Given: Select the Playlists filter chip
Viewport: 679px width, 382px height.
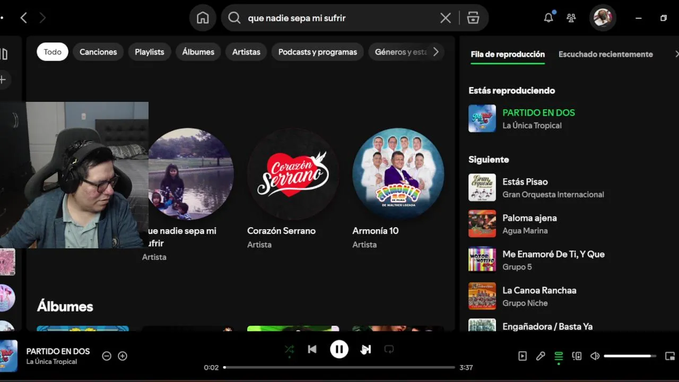Looking at the screenshot, I should click(x=150, y=52).
